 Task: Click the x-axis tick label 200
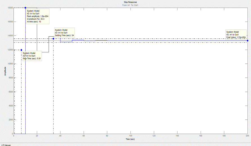pos(247,136)
